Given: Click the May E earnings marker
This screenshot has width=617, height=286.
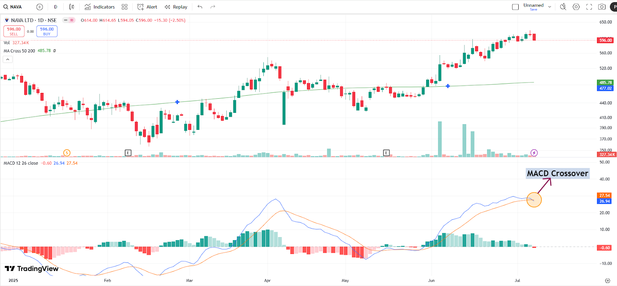Looking at the screenshot, I should click(x=386, y=153).
